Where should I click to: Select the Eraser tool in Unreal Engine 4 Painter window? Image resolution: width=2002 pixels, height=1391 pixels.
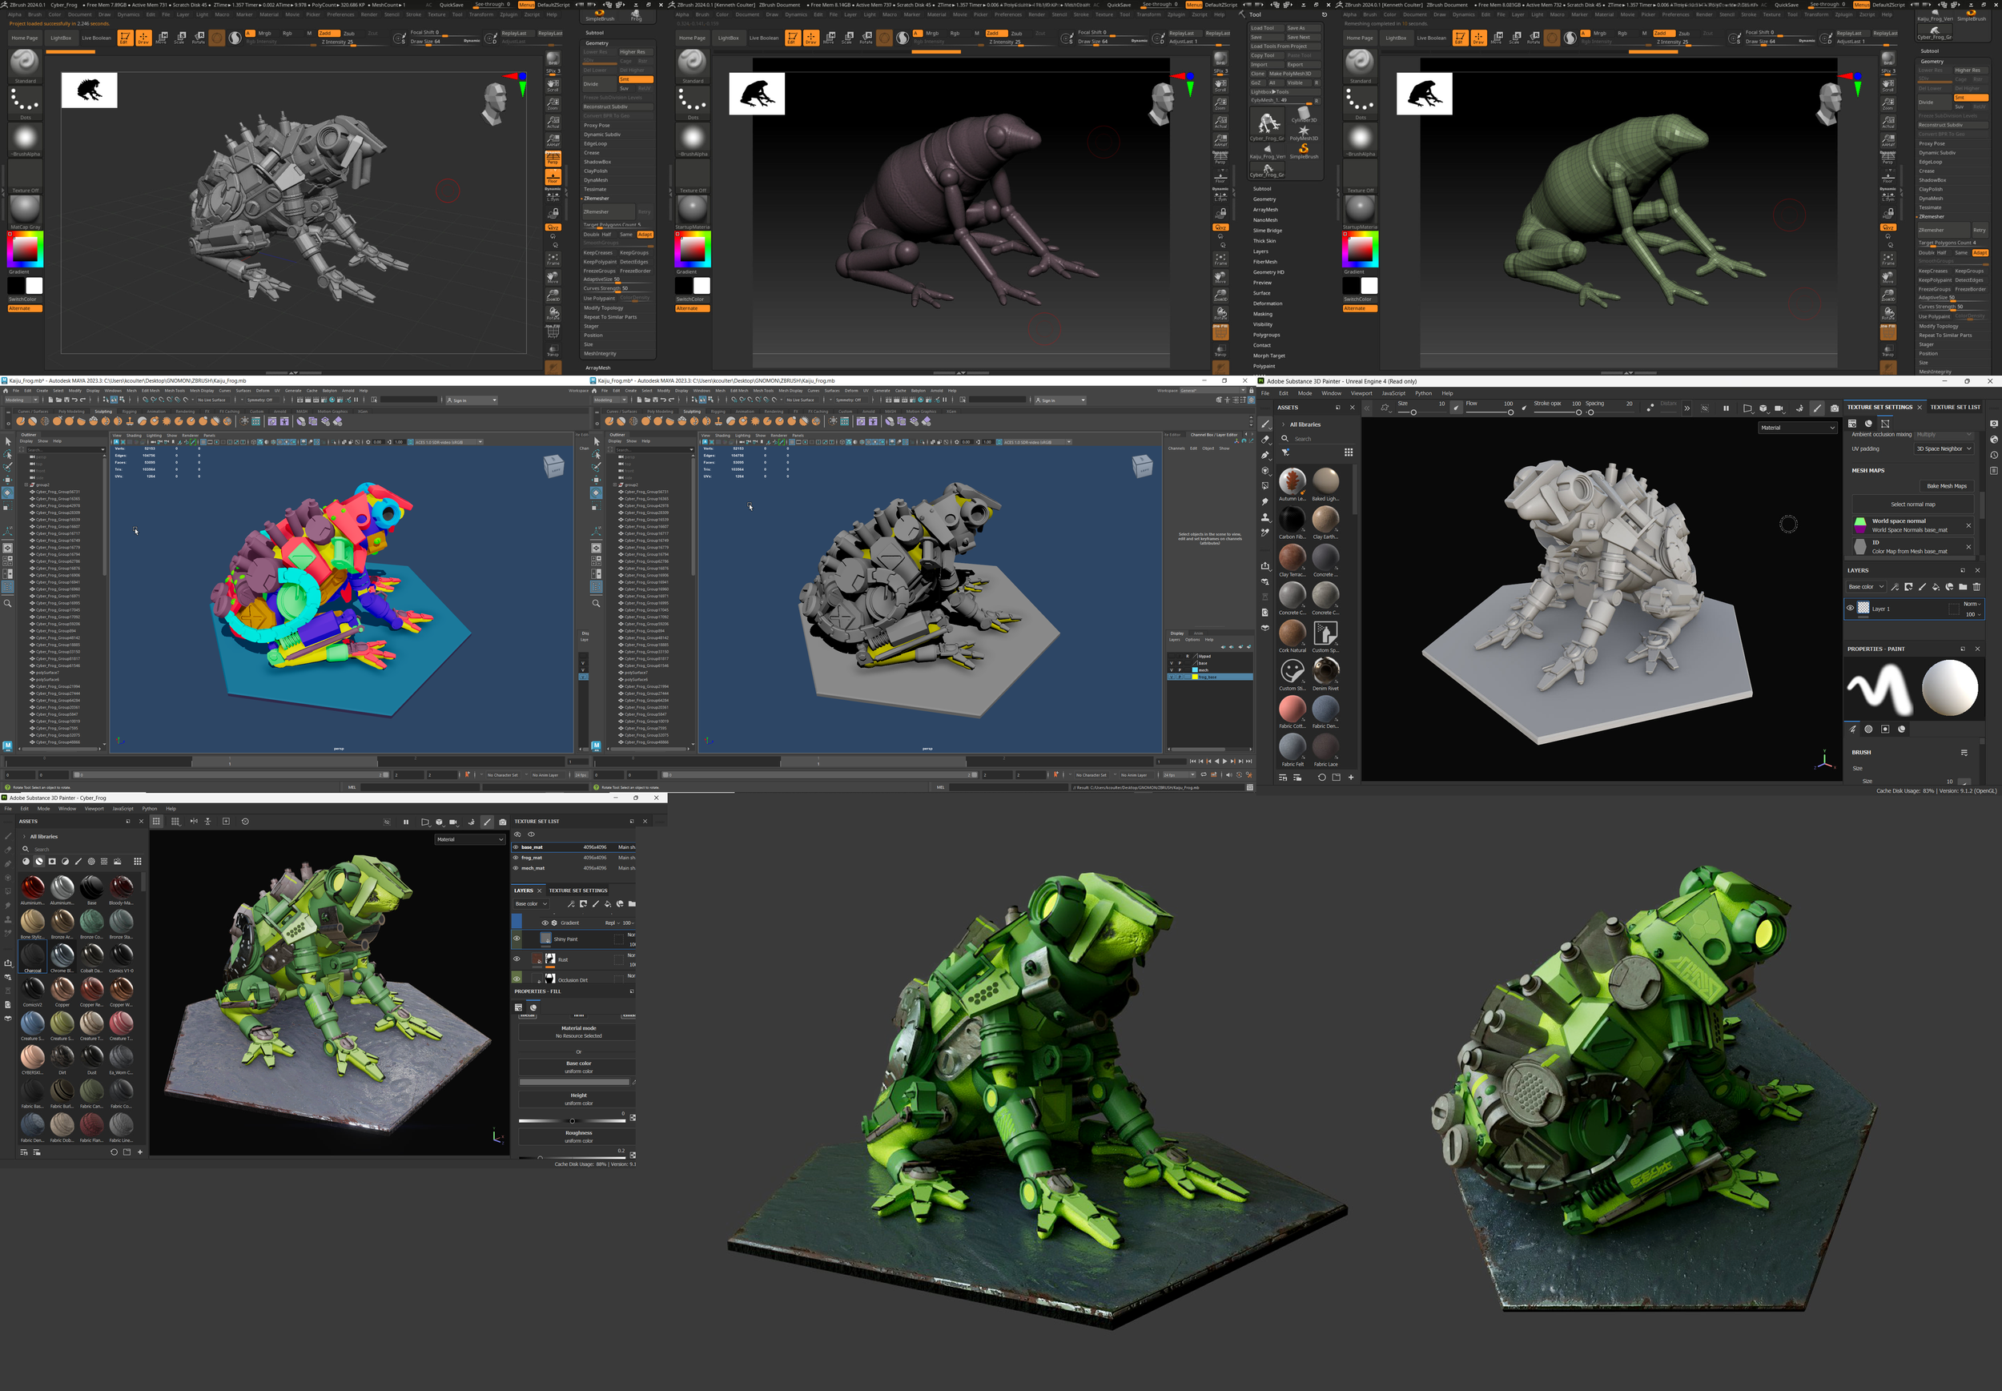(x=1264, y=440)
